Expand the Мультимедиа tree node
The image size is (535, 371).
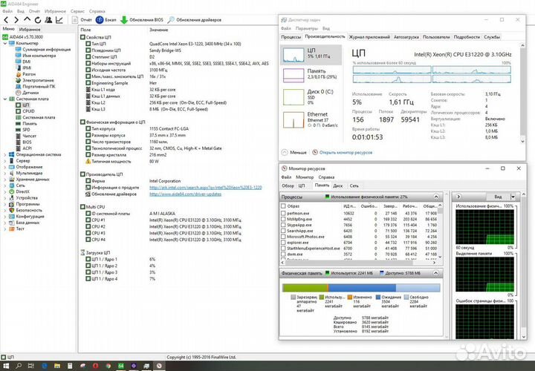(x=4, y=173)
